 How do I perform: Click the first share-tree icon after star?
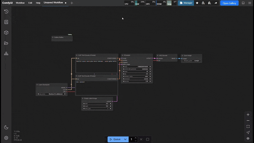pyautogui.click(x=203, y=3)
